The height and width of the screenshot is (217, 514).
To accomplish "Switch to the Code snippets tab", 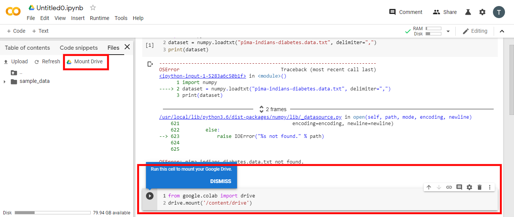I will point(79,47).
